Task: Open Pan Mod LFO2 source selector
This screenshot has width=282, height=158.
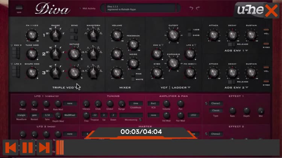Action: click(193, 115)
